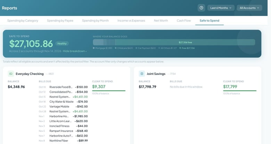Select the Safe to Spend tab

[210, 20]
